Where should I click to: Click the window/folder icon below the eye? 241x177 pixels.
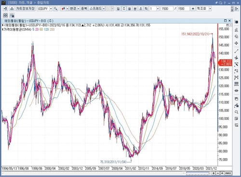236,99
